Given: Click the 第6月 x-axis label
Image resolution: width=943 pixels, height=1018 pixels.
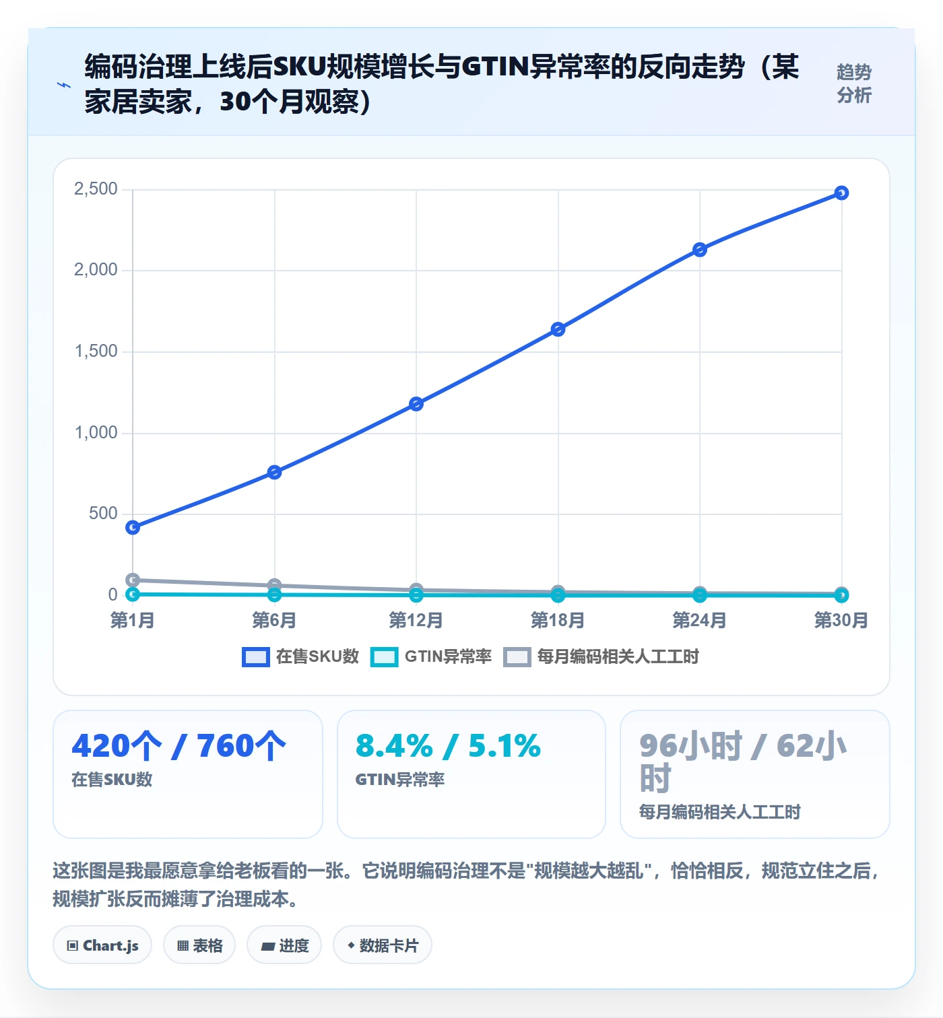Looking at the screenshot, I should tap(274, 620).
